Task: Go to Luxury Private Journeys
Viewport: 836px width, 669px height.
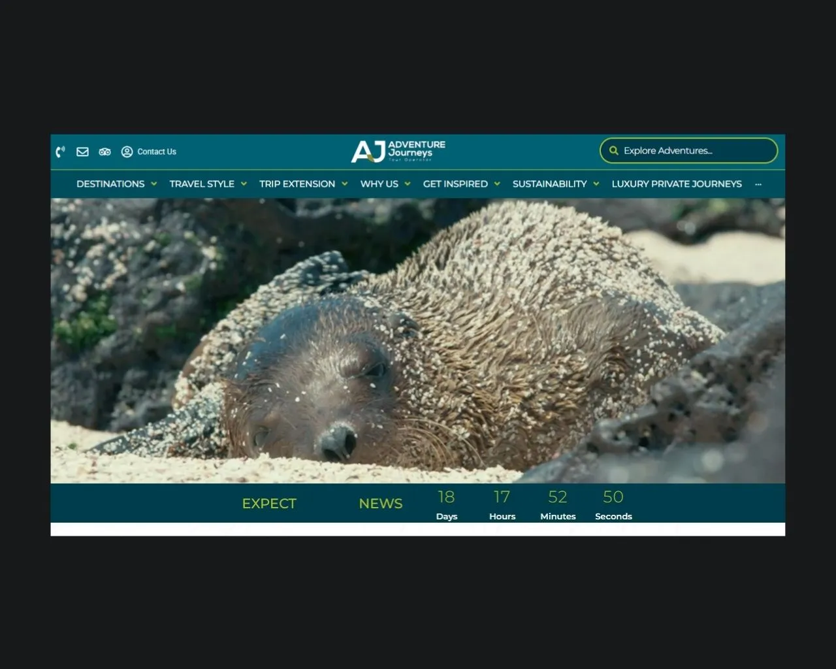Action: (677, 184)
